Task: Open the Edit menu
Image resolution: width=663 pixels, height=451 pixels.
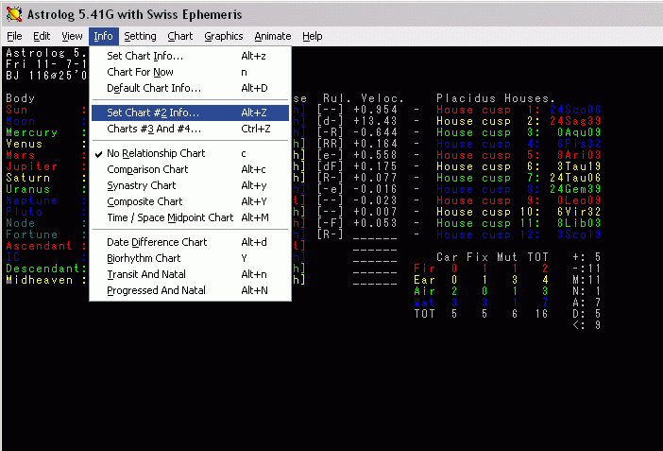Action: pos(42,37)
